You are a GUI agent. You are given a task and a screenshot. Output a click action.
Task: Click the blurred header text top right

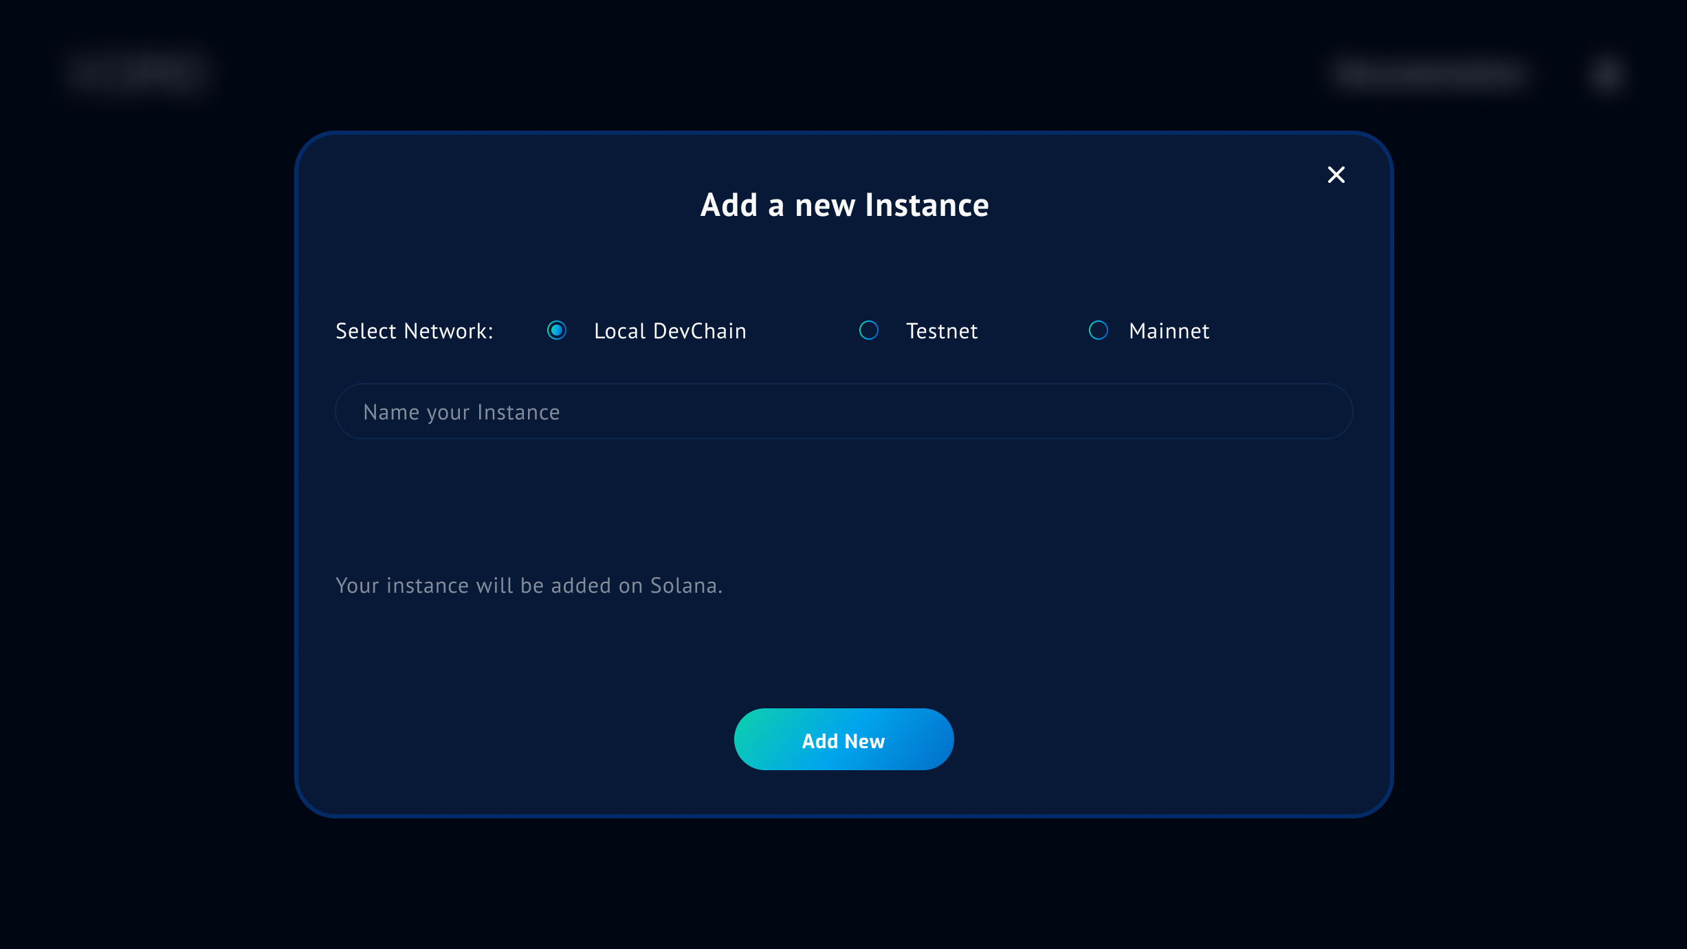1430,74
